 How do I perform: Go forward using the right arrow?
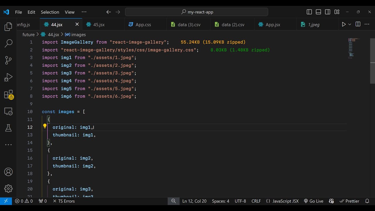pos(118,12)
